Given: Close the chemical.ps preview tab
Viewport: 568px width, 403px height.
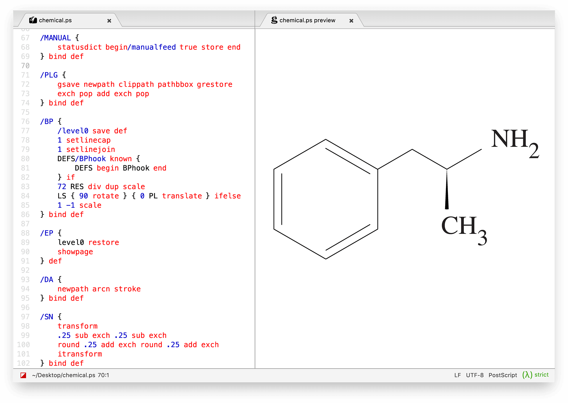Looking at the screenshot, I should [x=351, y=21].
